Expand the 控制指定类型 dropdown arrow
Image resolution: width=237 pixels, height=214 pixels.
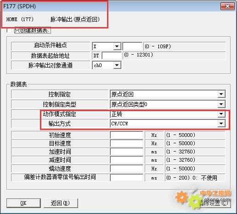click(x=221, y=104)
